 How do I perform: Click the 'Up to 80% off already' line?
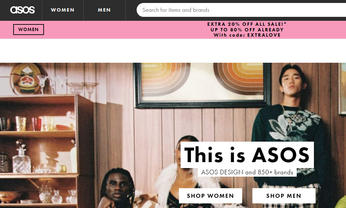coord(247,30)
